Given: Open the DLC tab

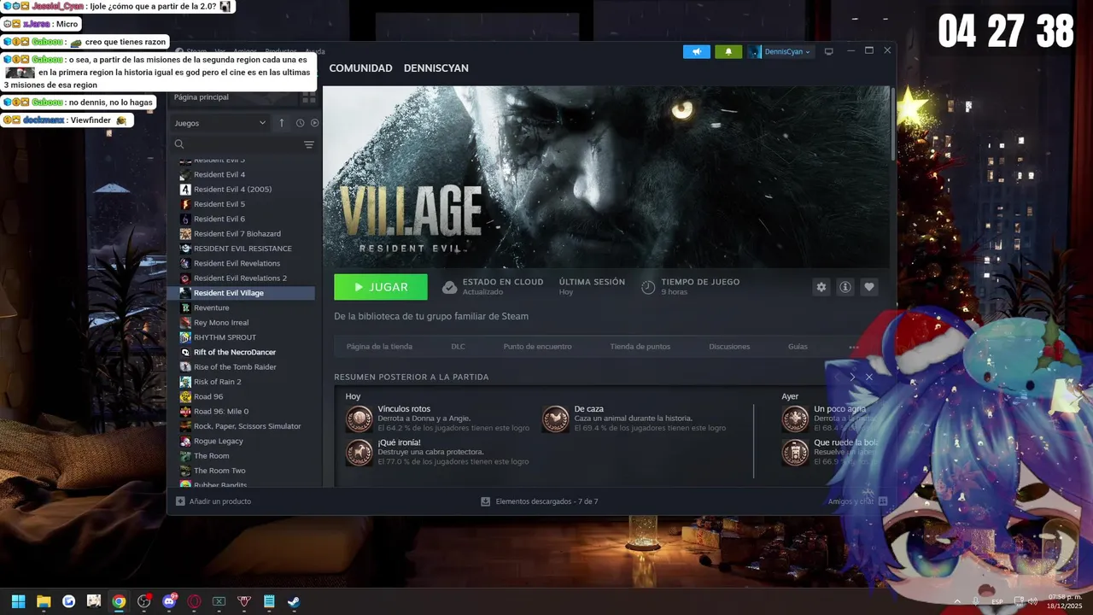Looking at the screenshot, I should (458, 347).
